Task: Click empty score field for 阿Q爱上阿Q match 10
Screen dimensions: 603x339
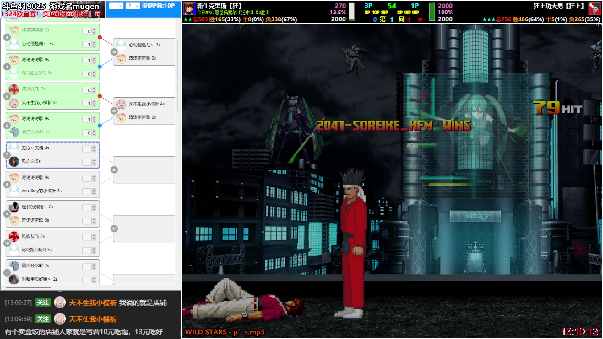Action: (x=87, y=250)
